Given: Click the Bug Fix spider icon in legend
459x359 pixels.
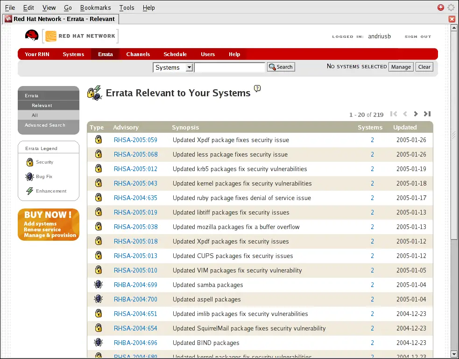Looking at the screenshot, I should [29, 177].
